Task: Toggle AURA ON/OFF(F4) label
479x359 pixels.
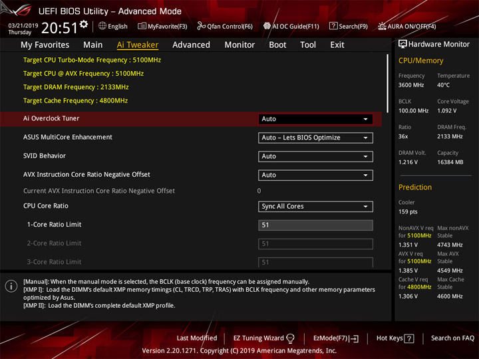Action: click(412, 26)
